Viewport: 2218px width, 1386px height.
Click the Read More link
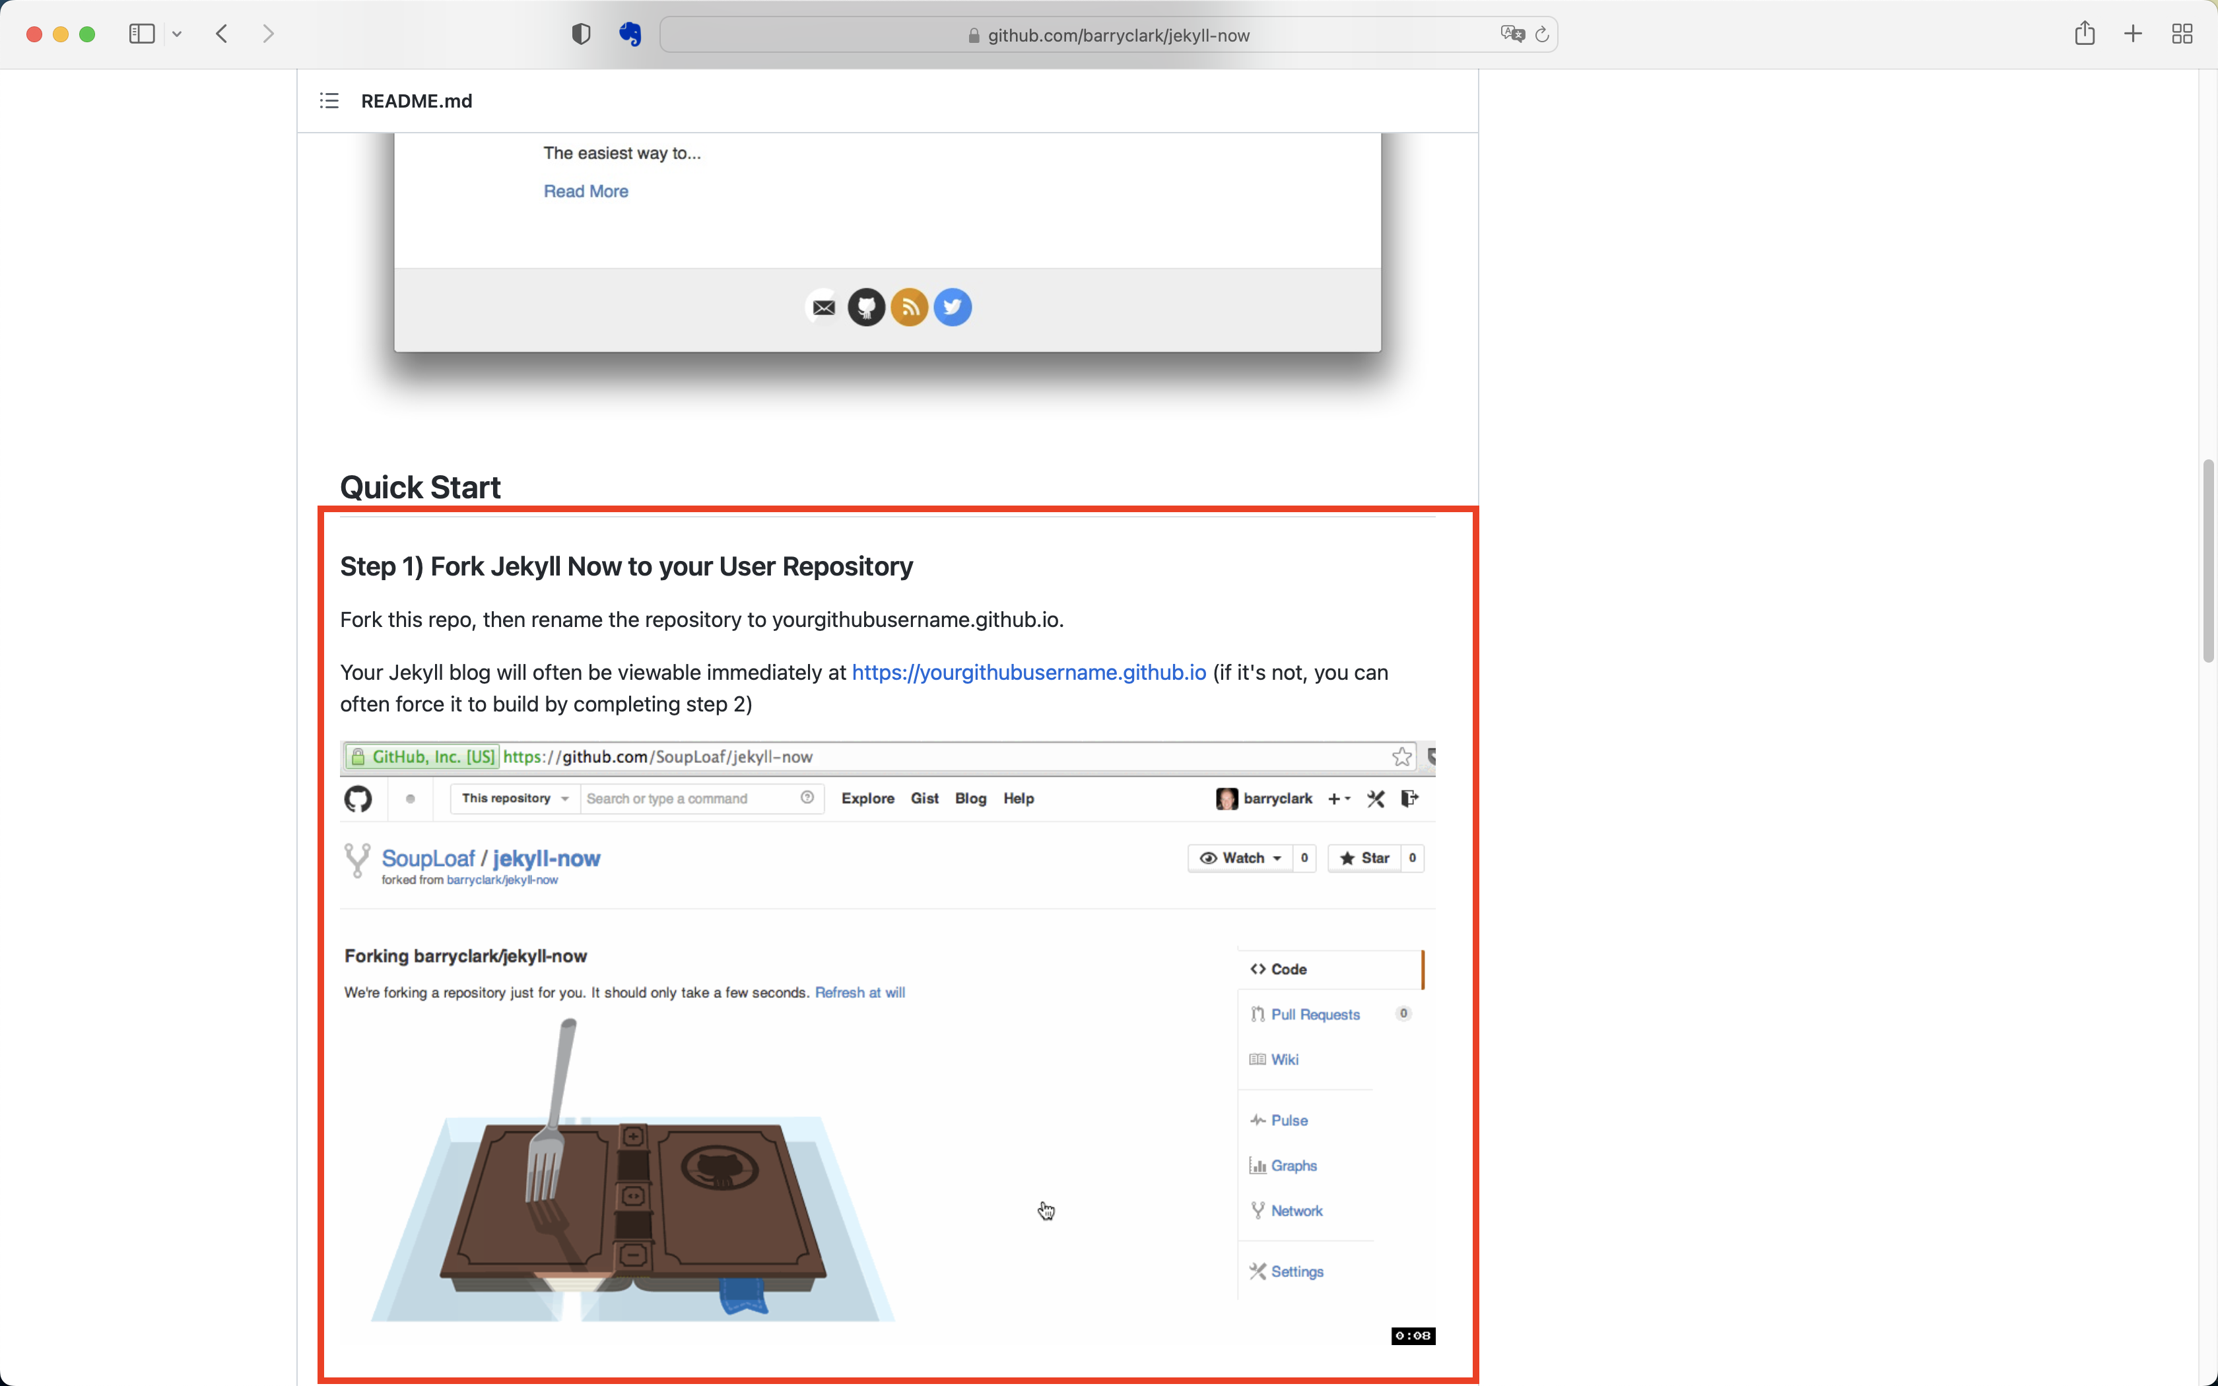click(x=586, y=191)
